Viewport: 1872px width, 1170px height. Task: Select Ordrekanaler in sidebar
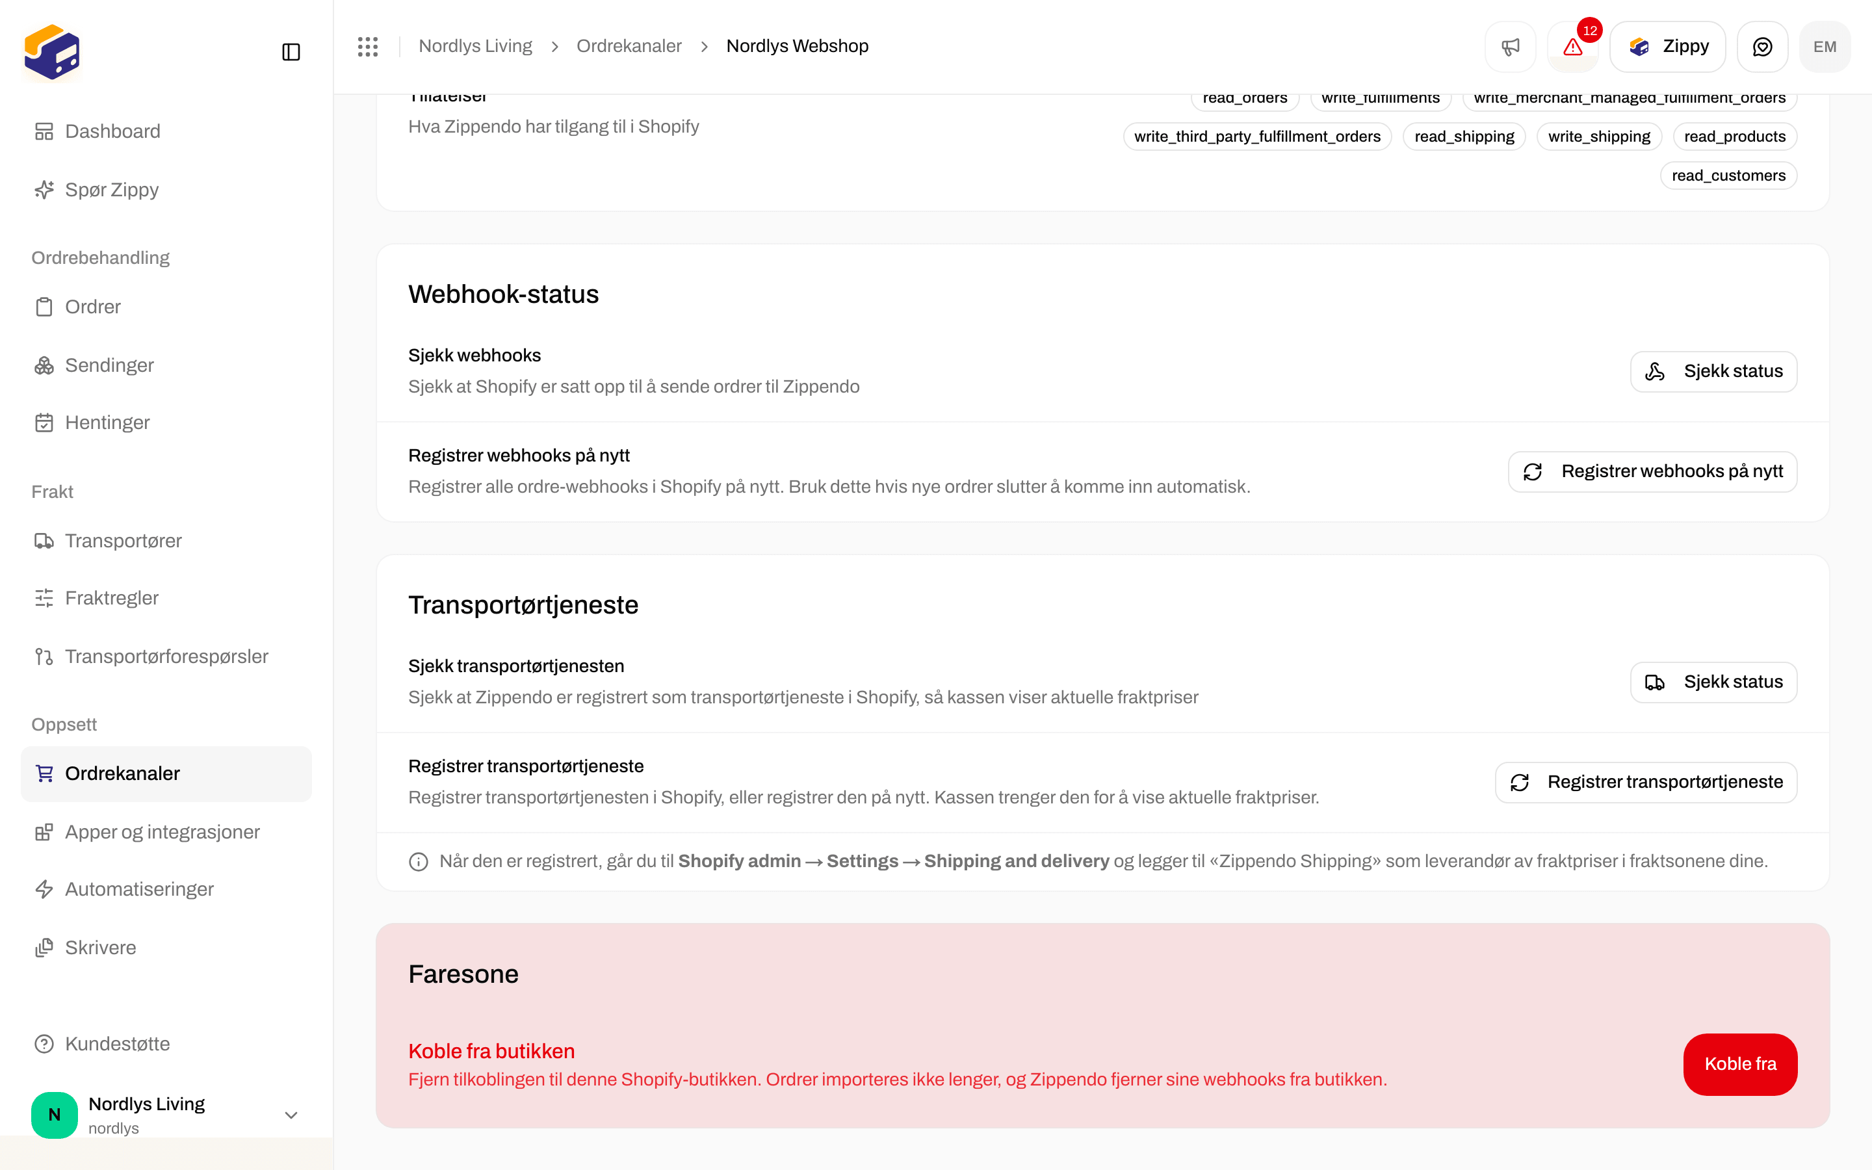coord(166,773)
